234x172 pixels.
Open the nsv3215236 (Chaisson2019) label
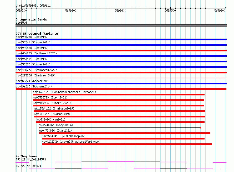pyautogui.click(x=35, y=75)
